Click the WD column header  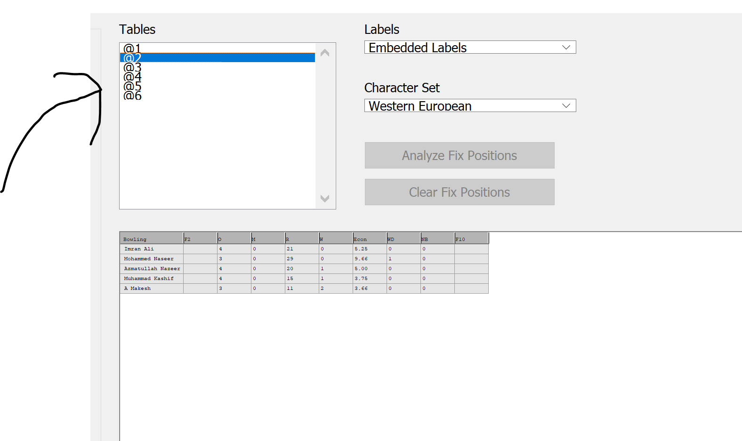403,239
